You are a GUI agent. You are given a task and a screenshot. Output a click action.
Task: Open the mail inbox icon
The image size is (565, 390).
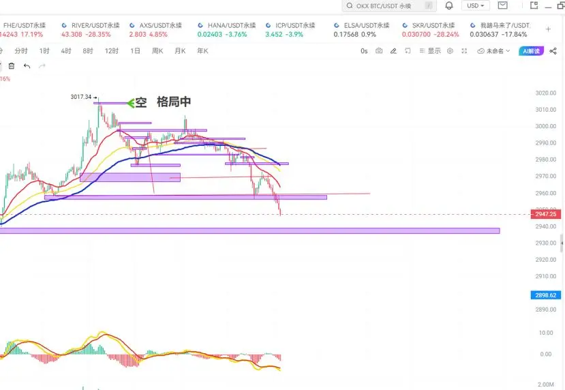(x=503, y=5)
